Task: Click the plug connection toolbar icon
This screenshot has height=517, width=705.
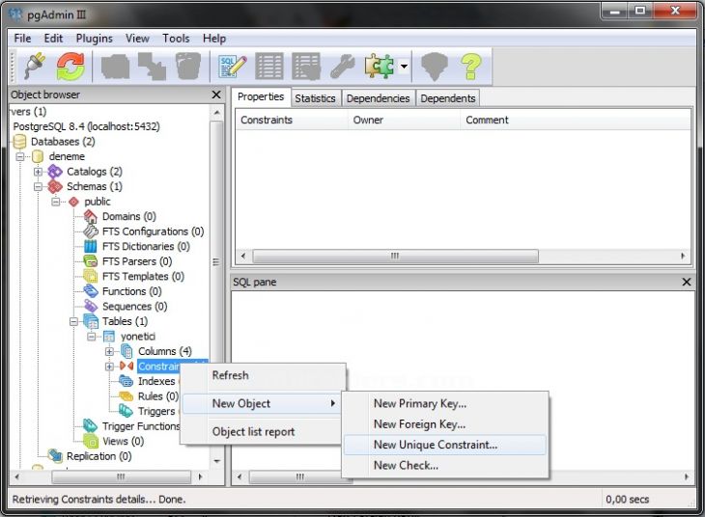Action: pyautogui.click(x=35, y=67)
